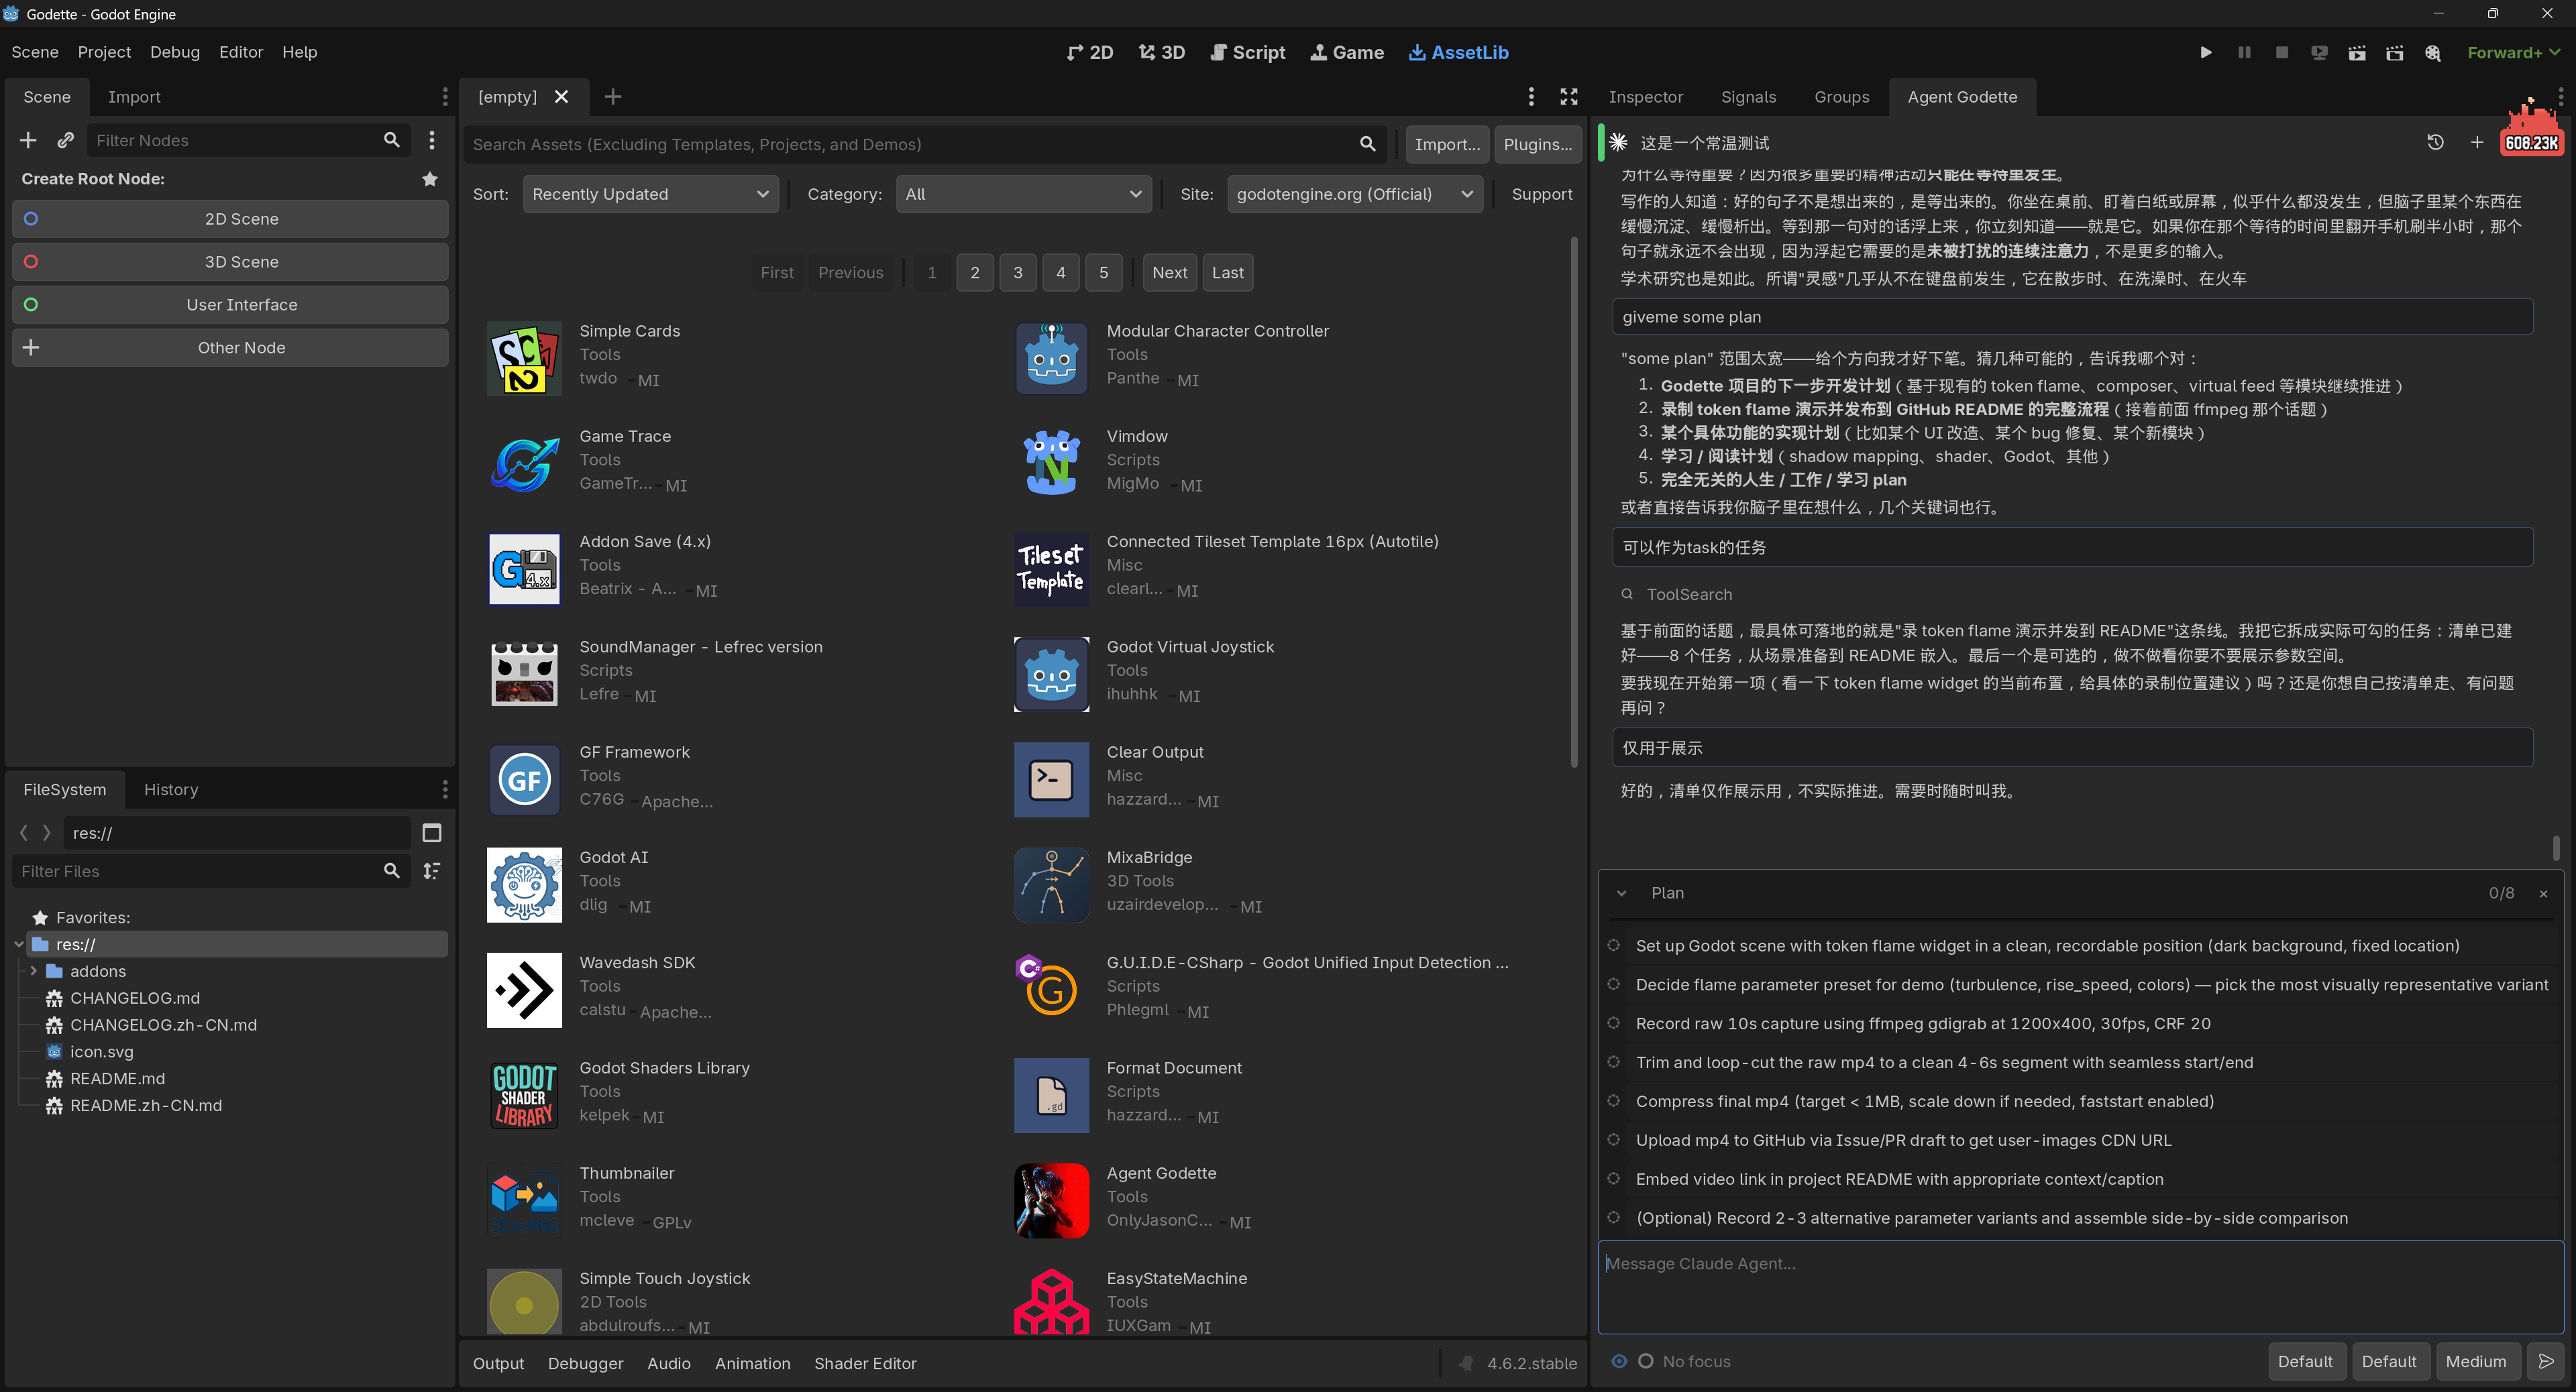Screen dimensions: 2576x1392
Task: Toggle plan task Embed video link in README
Action: click(x=1613, y=1178)
